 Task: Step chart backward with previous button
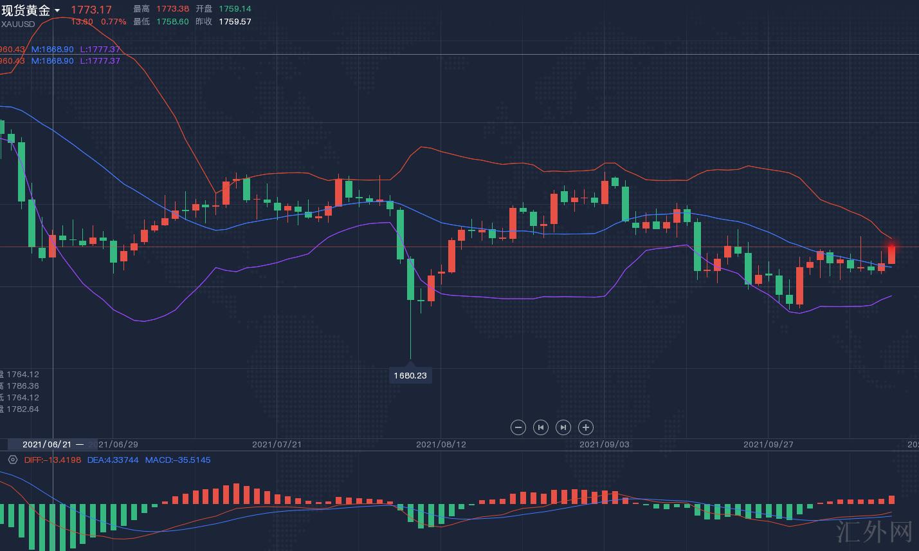pyautogui.click(x=540, y=427)
